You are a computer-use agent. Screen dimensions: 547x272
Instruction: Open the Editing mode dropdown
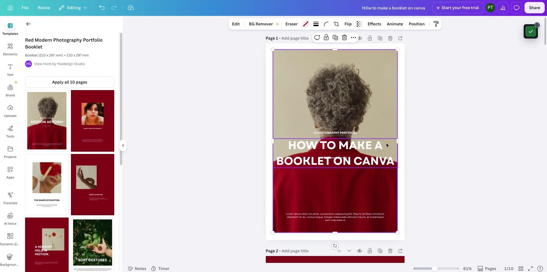(x=73, y=8)
